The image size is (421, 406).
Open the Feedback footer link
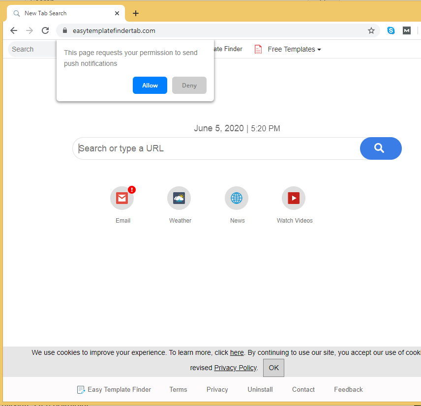click(x=349, y=390)
